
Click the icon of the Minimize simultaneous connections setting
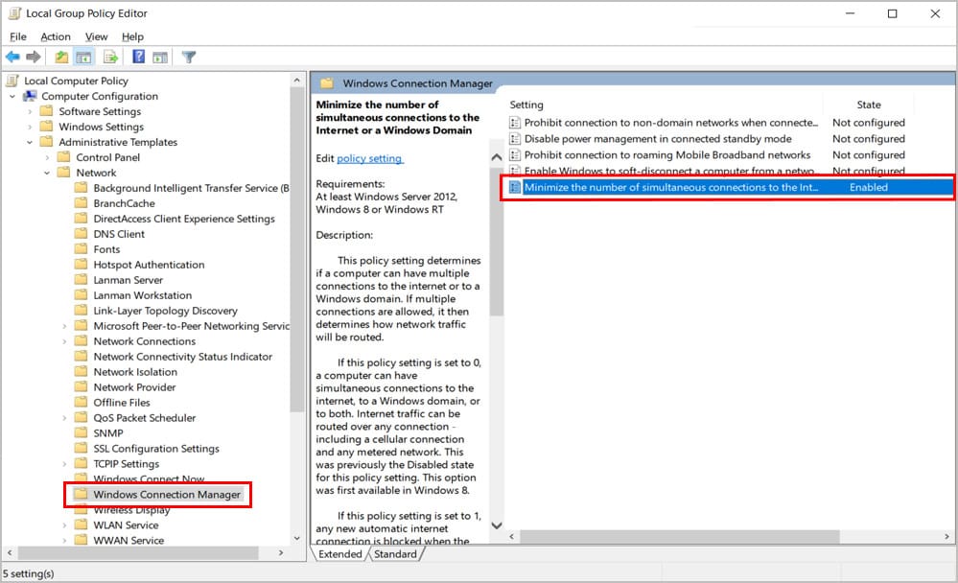click(514, 188)
